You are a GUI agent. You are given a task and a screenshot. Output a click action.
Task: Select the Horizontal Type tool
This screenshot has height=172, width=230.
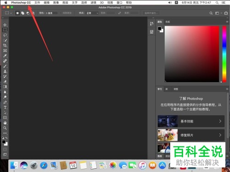[5, 107]
